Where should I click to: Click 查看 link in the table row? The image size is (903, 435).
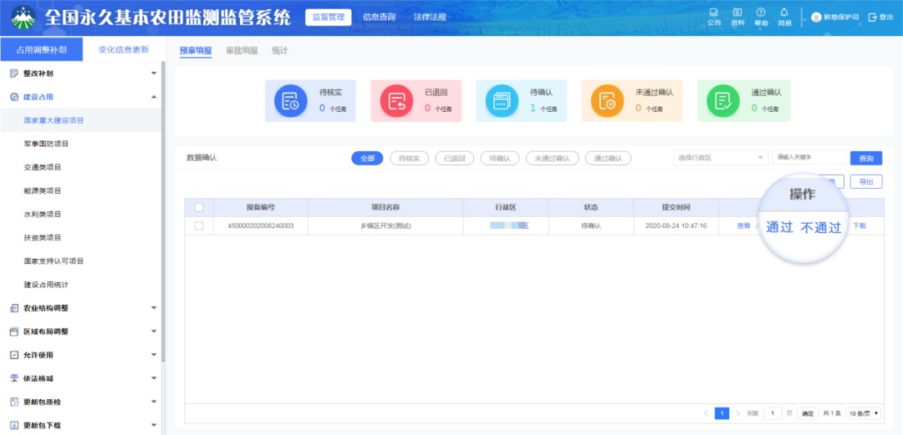pos(743,226)
